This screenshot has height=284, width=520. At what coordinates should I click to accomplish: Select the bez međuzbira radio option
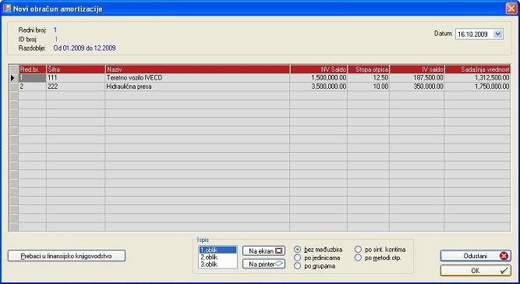click(298, 249)
